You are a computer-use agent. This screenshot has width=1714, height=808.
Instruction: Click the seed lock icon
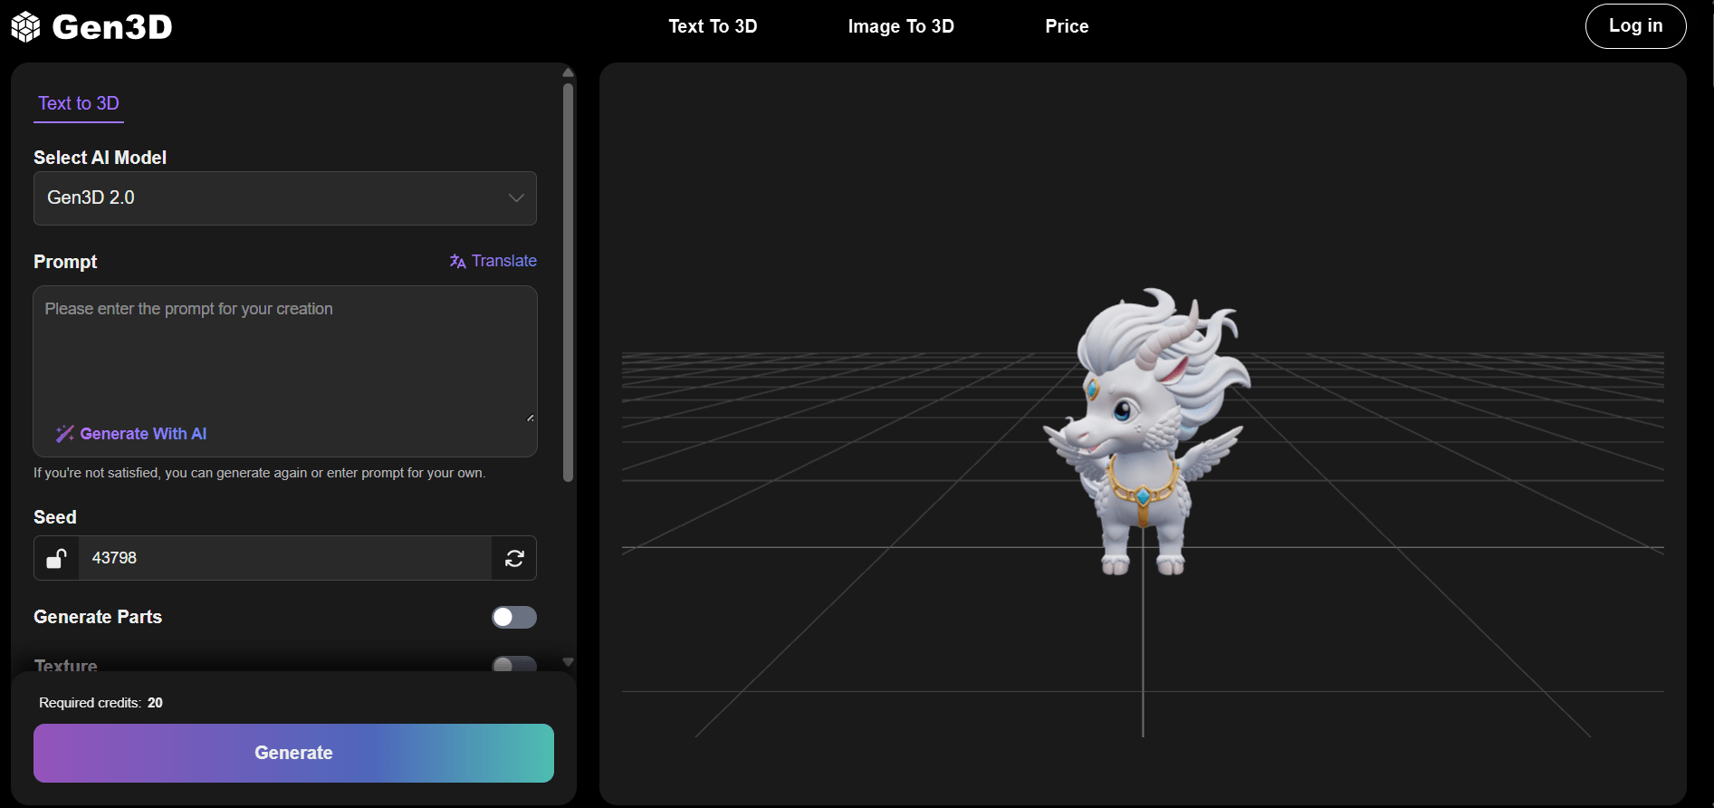click(x=57, y=558)
